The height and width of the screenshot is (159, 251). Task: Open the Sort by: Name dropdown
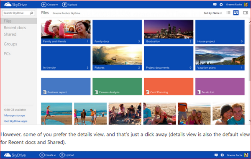tap(213, 13)
